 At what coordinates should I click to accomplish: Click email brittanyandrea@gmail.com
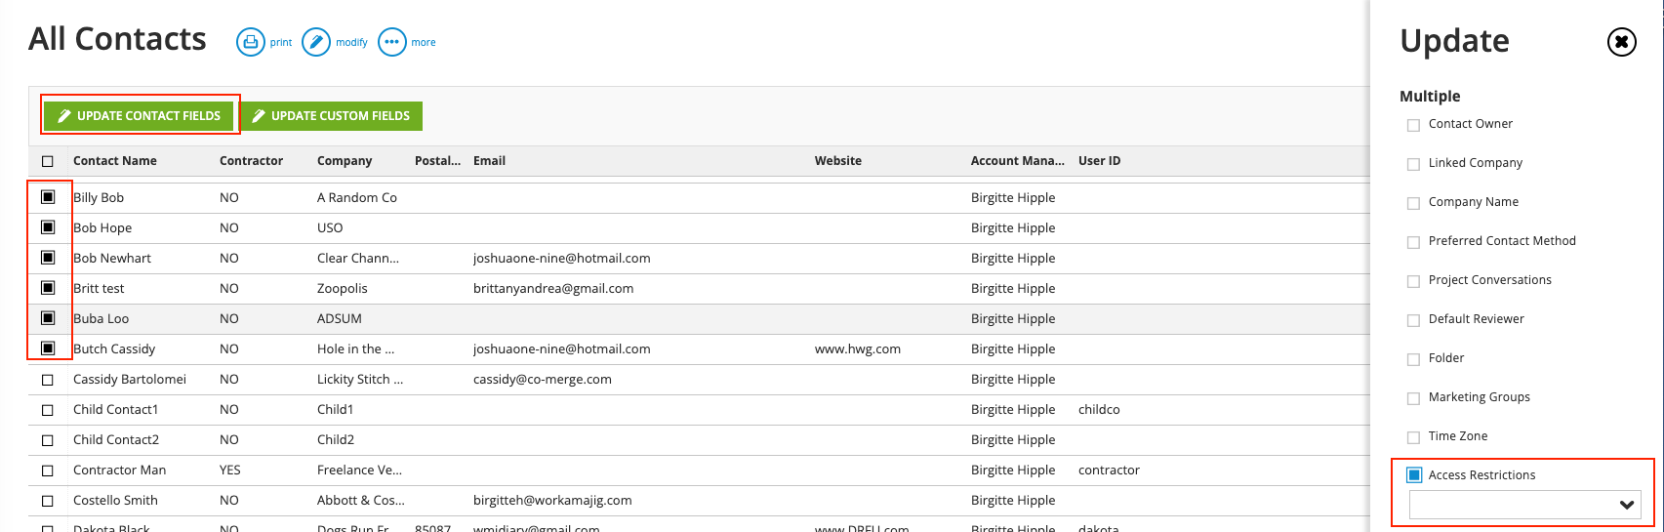coord(553,288)
